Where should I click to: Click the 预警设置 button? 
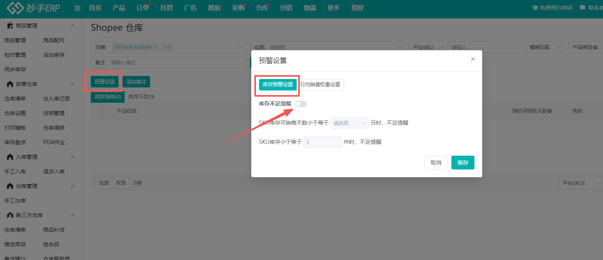pyautogui.click(x=105, y=82)
